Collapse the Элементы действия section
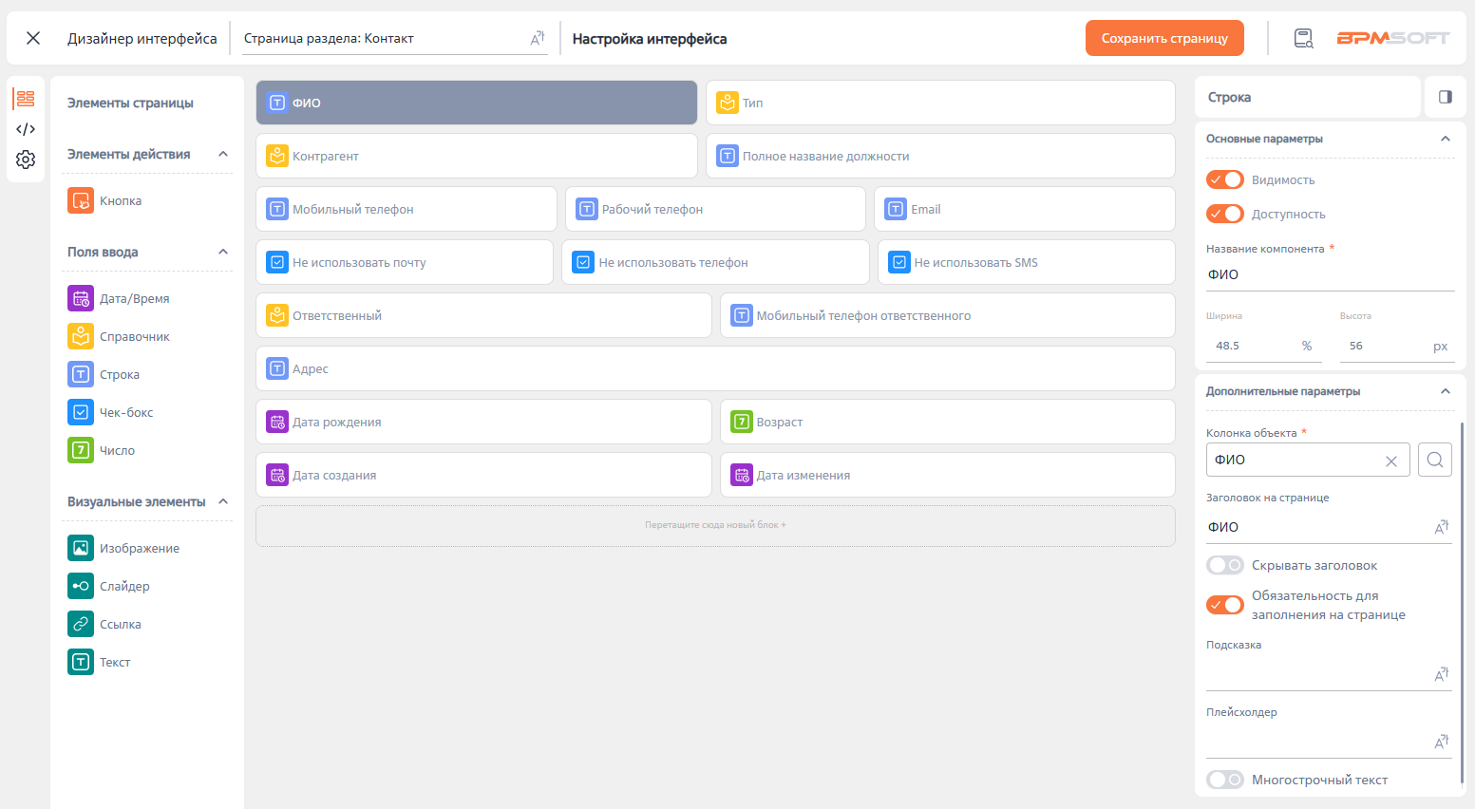Image resolution: width=1475 pixels, height=809 pixels. pyautogui.click(x=223, y=154)
